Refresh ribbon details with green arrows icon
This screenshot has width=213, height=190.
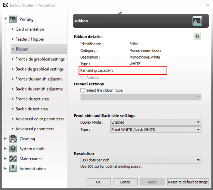click(197, 36)
